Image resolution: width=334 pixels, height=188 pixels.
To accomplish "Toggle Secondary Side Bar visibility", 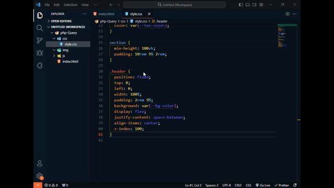I will pyautogui.click(x=254, y=5).
